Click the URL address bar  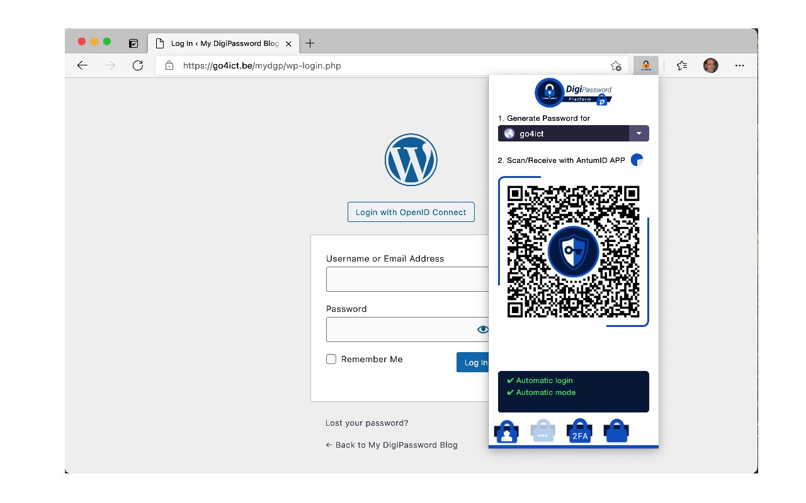390,65
